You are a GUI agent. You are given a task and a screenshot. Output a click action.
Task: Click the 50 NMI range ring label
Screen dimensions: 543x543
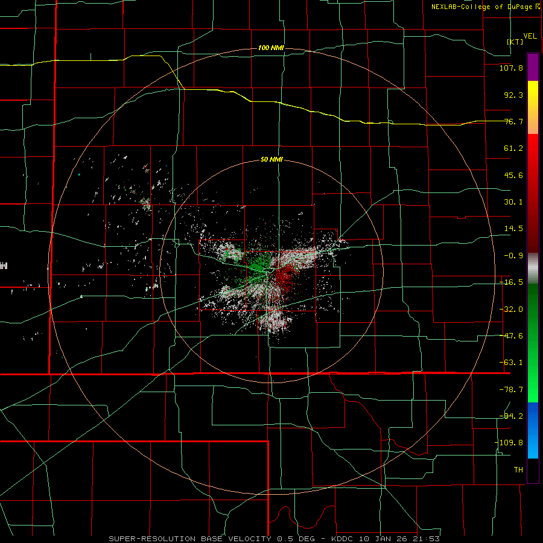pyautogui.click(x=271, y=160)
